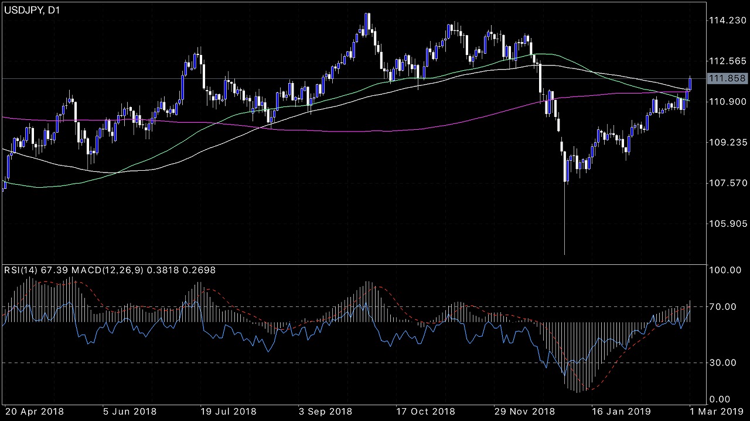Select the 100.00 indicator scale label

tap(724, 270)
